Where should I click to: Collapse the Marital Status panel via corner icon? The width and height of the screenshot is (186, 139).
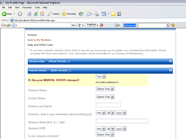pyautogui.click(x=170, y=70)
